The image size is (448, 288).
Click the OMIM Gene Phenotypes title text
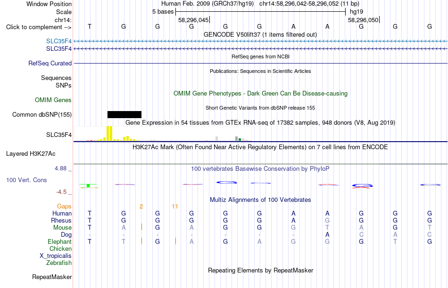[x=261, y=94]
